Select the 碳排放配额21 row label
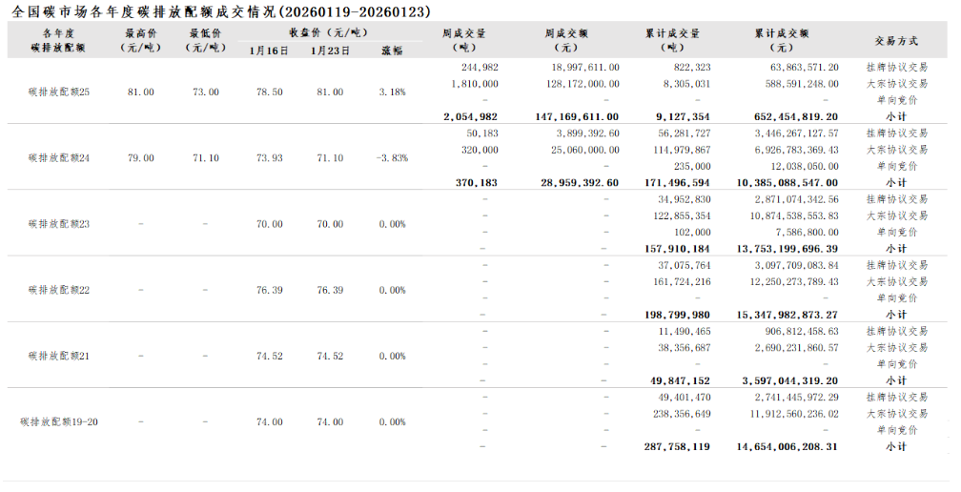This screenshot has height=492, width=961. (x=59, y=356)
